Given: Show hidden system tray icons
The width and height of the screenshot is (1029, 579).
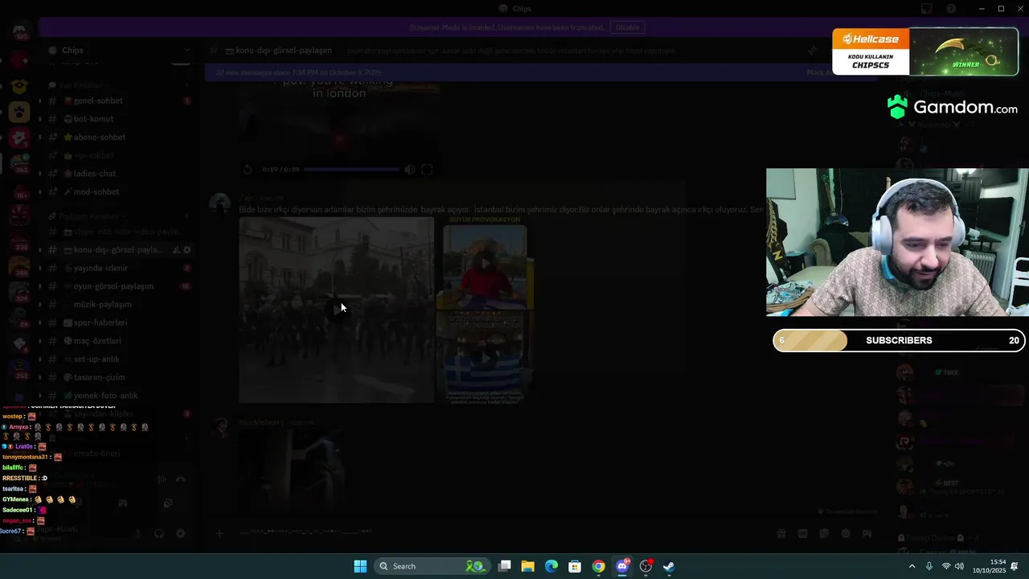Looking at the screenshot, I should (x=912, y=566).
